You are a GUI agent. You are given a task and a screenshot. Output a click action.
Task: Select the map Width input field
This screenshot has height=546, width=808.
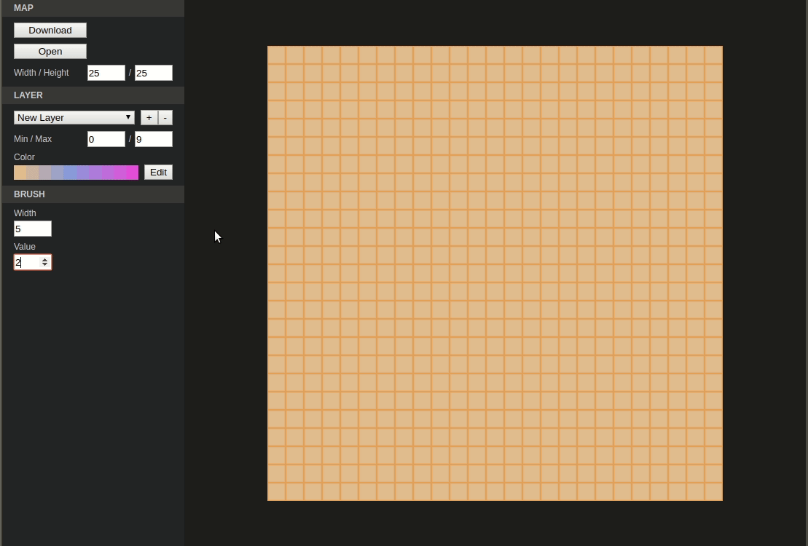[x=106, y=73]
